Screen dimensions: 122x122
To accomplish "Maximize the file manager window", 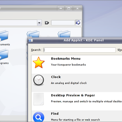I will pyautogui.click(x=69, y=8).
